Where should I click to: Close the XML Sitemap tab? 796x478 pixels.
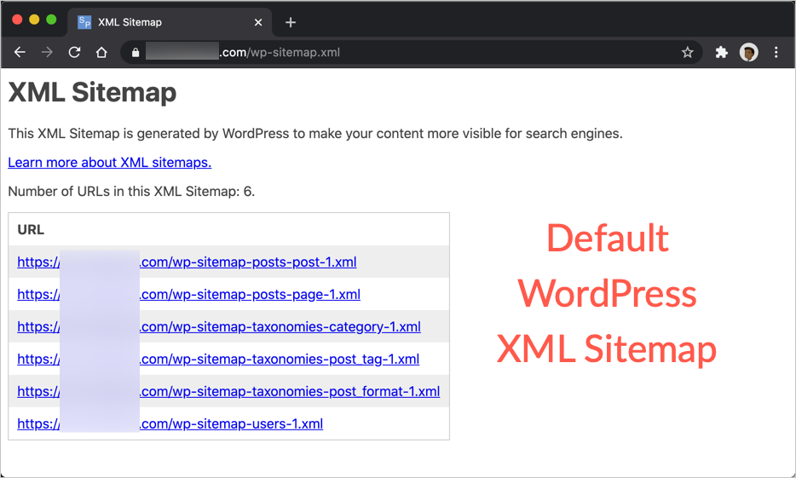pos(258,22)
